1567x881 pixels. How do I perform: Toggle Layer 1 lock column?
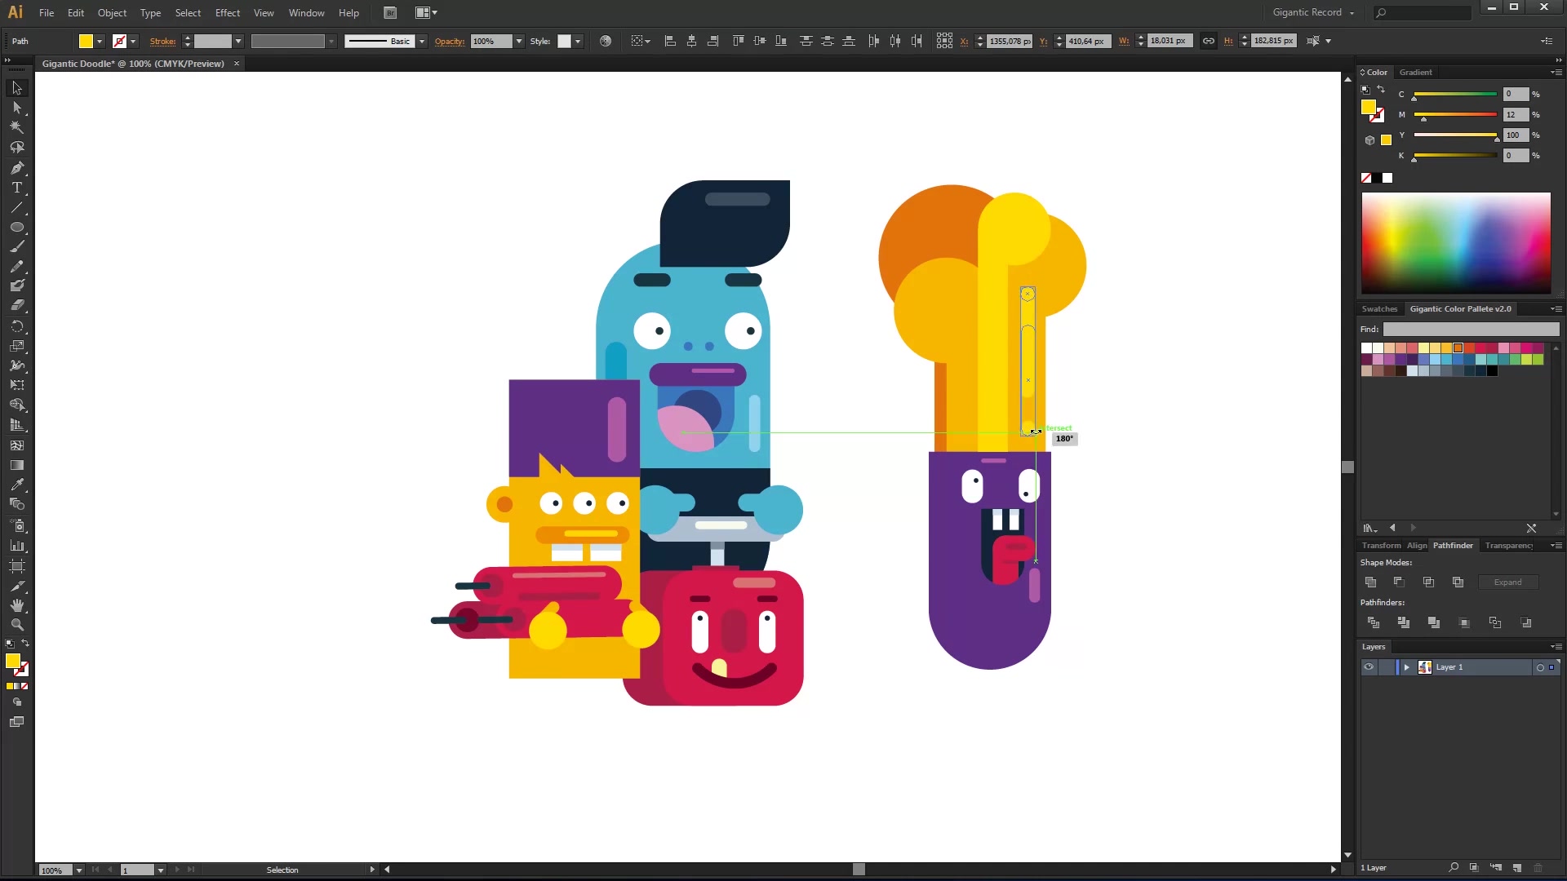pyautogui.click(x=1387, y=667)
